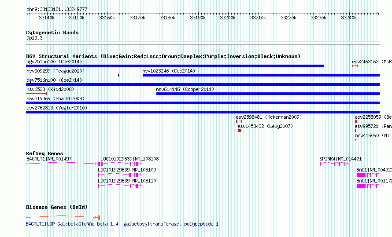
Task: Click the orange B4GALT1 OMIM disease gene glyph
Action: click(63, 217)
